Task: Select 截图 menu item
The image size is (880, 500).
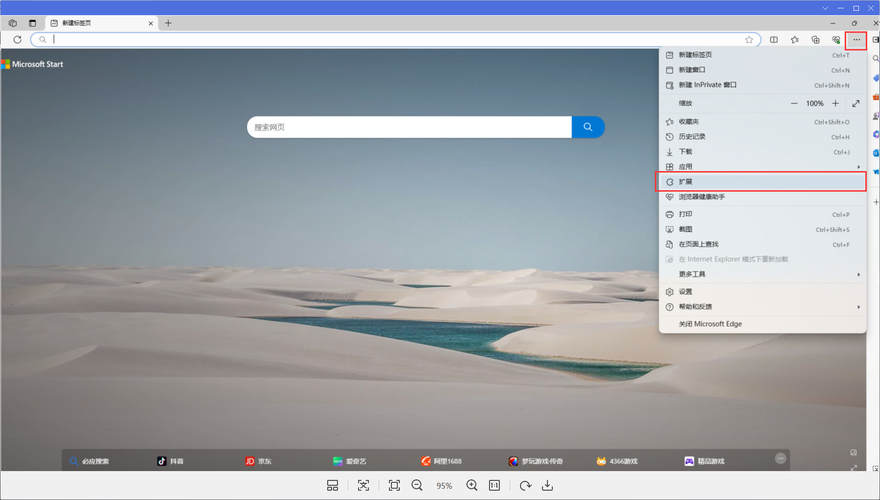Action: [x=763, y=229]
